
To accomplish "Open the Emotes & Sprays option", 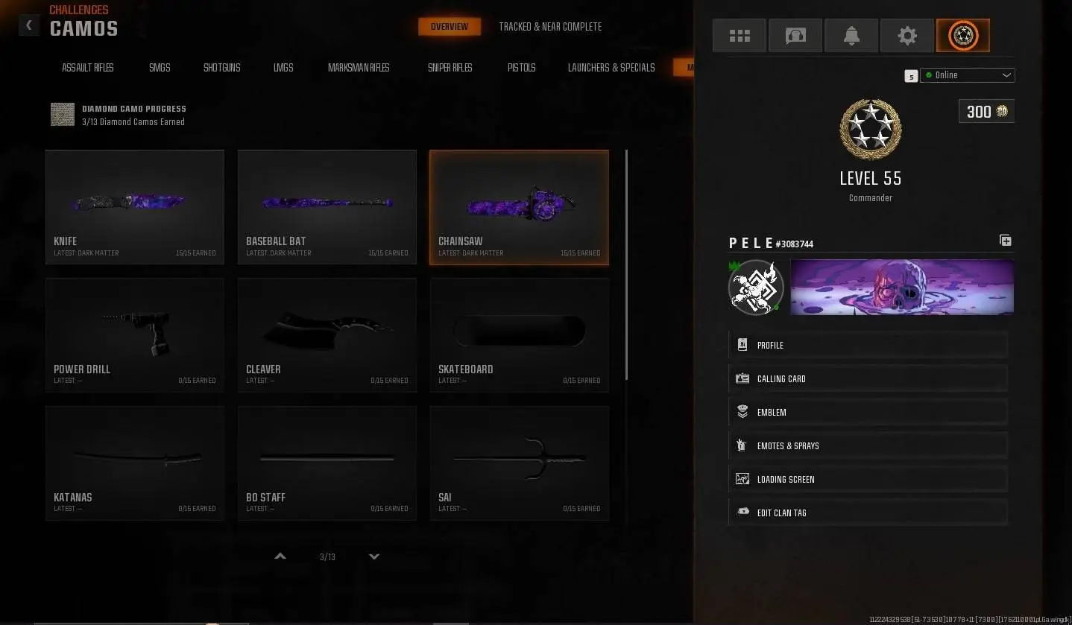I will 868,445.
